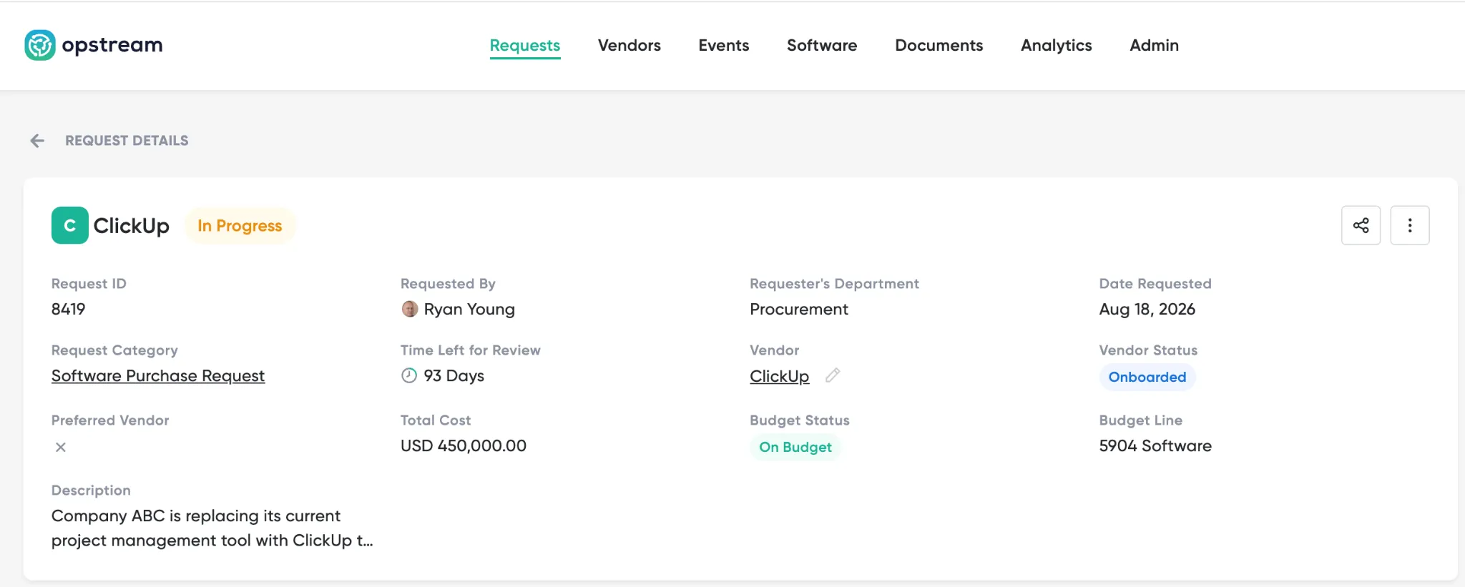Click the X icon under Preferred Vendor
The width and height of the screenshot is (1465, 587).
(x=61, y=447)
